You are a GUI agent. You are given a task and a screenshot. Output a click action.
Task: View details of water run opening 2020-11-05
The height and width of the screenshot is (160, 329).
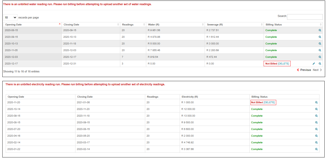click(x=320, y=50)
